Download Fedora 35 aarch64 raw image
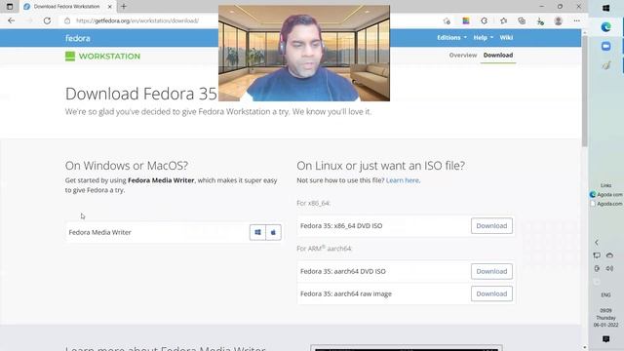Image resolution: width=624 pixels, height=351 pixels. pos(491,293)
